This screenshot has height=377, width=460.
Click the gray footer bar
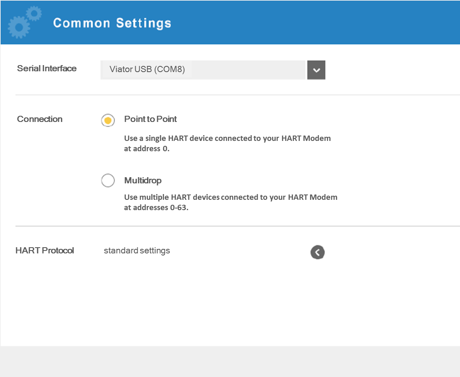(x=230, y=361)
